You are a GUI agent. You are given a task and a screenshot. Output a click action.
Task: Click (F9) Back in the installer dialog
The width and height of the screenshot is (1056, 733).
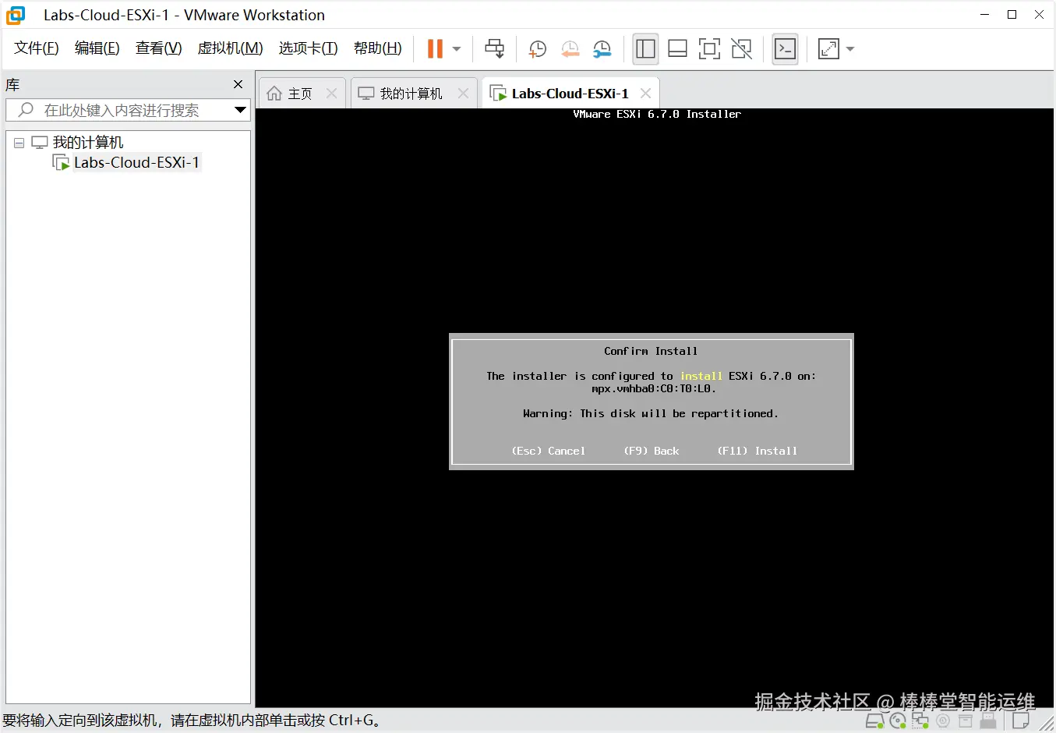coord(652,451)
